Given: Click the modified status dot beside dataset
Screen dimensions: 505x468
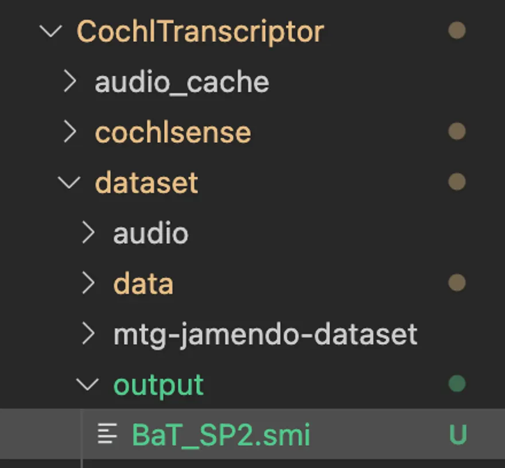Looking at the screenshot, I should [457, 182].
